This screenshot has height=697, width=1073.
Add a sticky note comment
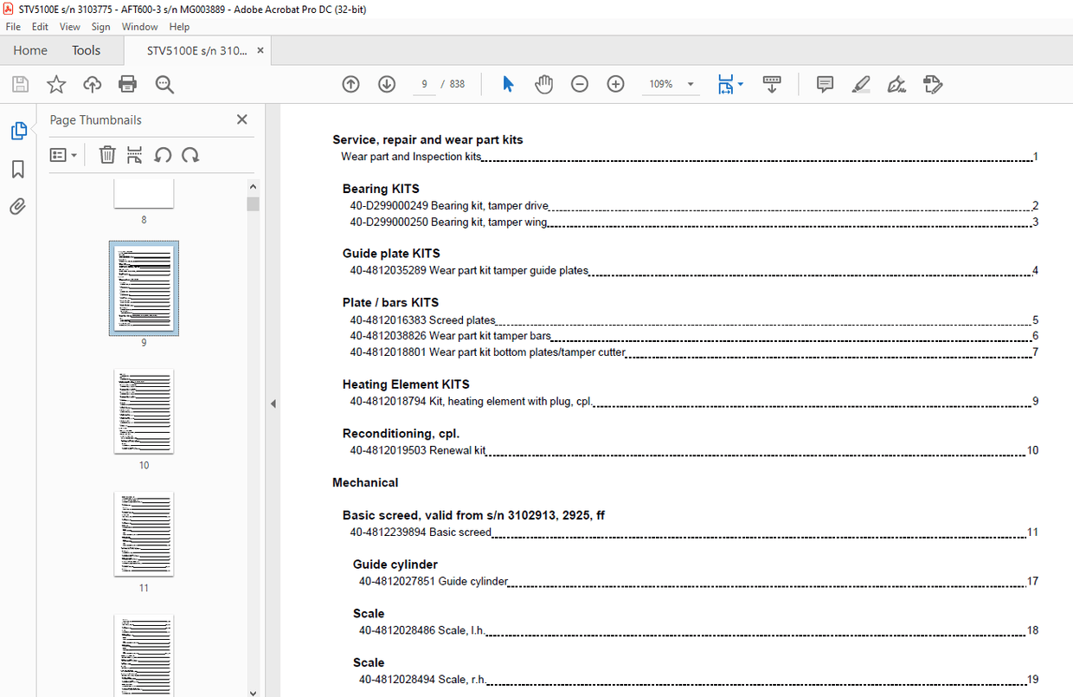click(825, 84)
